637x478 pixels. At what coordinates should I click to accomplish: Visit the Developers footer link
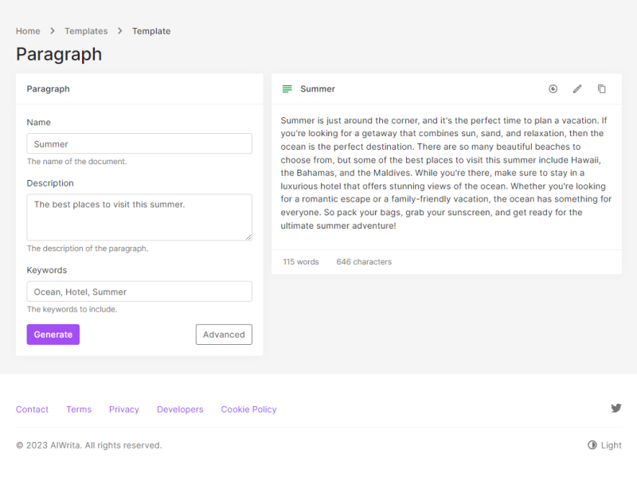(x=180, y=409)
